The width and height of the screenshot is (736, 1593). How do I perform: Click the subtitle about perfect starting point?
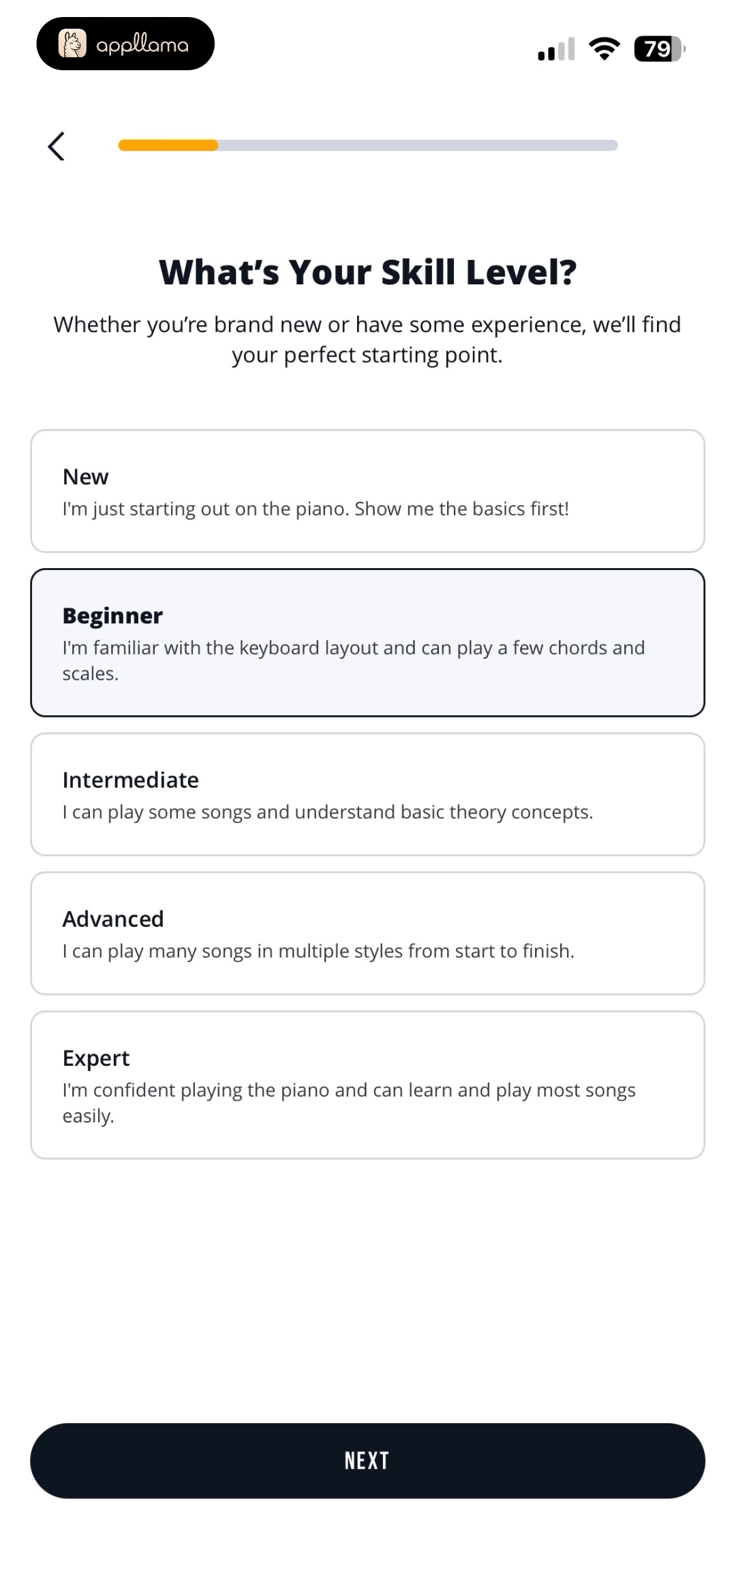click(x=367, y=340)
